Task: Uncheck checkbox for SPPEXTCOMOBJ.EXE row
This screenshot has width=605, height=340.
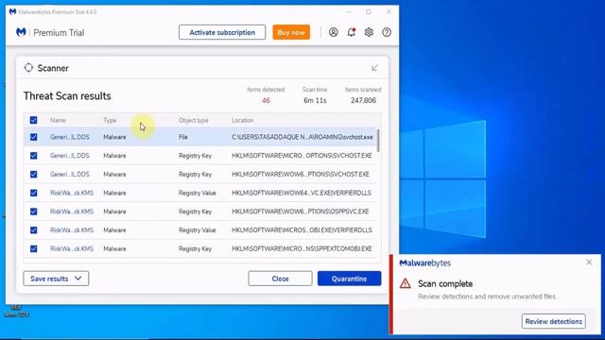Action: coord(34,249)
